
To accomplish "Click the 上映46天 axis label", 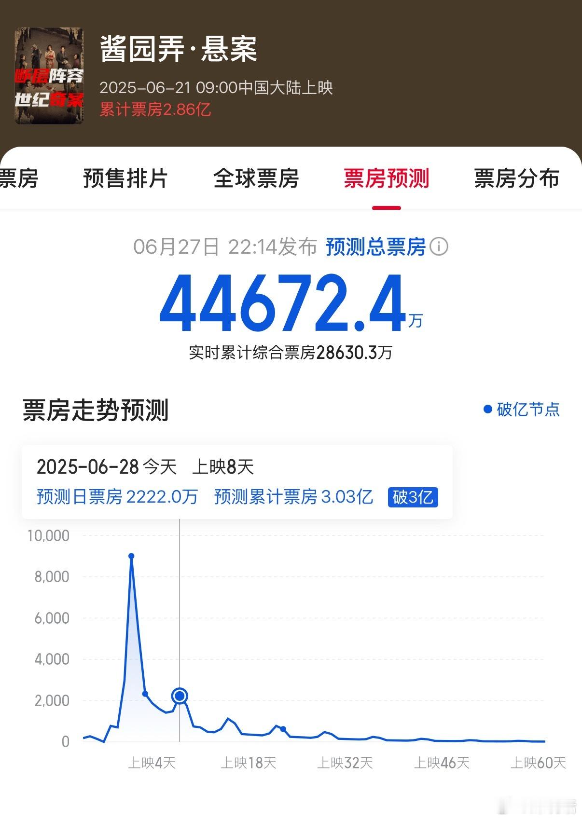I will [442, 763].
